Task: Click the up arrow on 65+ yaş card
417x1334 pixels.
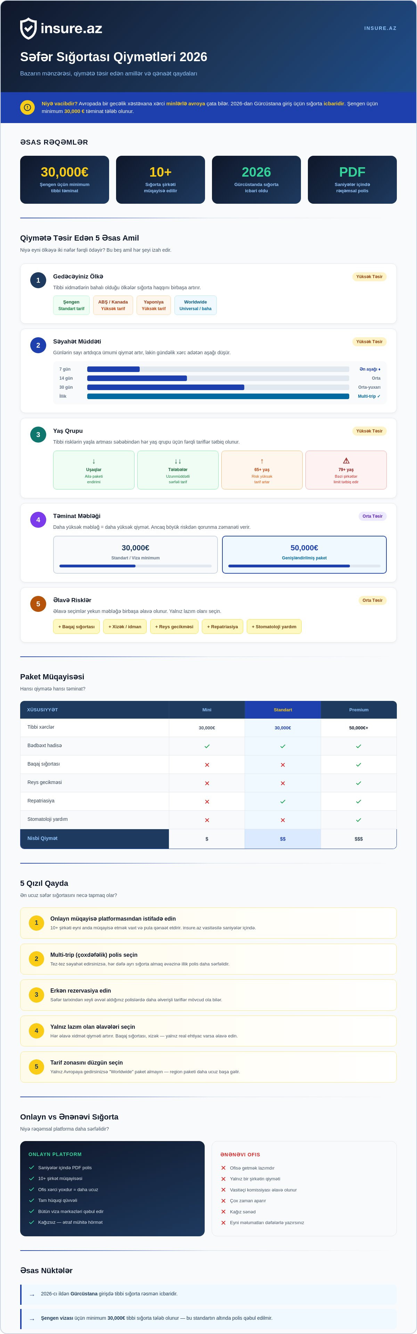Action: point(262,461)
